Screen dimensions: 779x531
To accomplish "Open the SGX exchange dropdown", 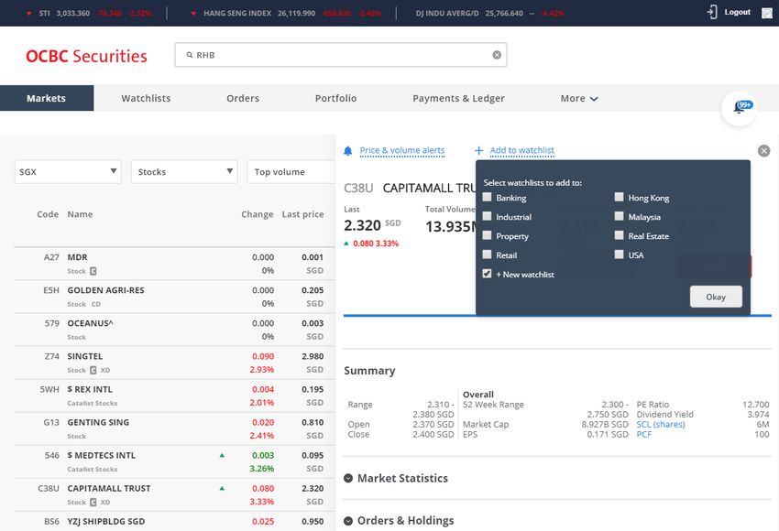I will pos(68,172).
